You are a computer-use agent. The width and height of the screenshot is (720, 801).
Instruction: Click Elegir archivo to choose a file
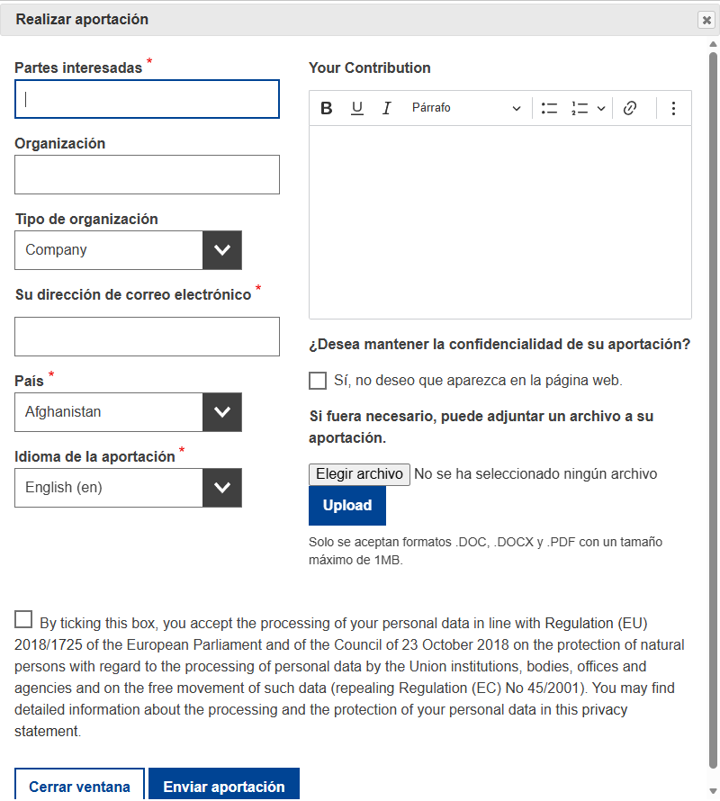click(x=359, y=474)
